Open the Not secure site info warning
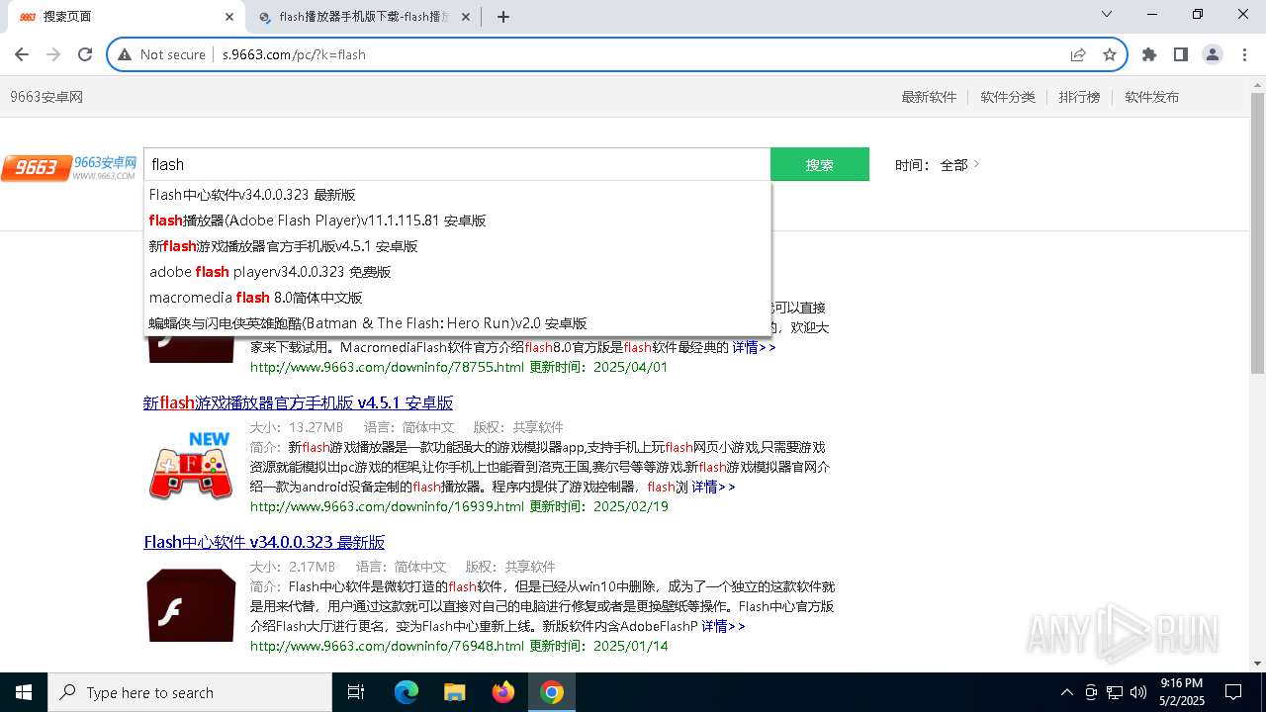Screen dimensions: 1266x712 (x=162, y=54)
